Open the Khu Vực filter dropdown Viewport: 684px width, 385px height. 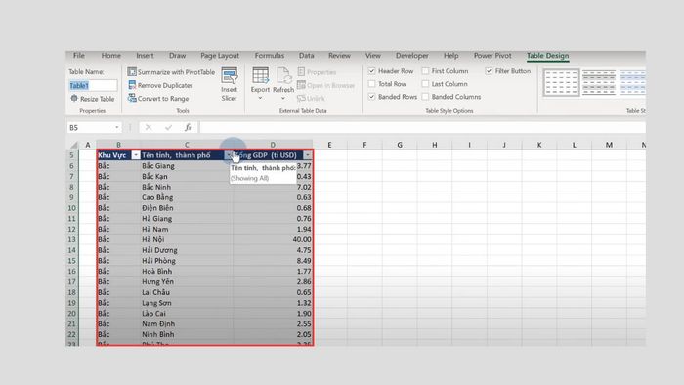[x=136, y=155]
